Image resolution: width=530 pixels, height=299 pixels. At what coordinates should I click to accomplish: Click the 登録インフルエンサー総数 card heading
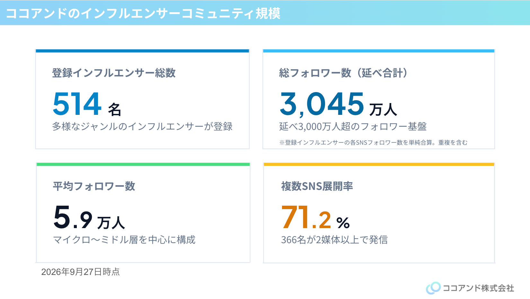point(114,73)
